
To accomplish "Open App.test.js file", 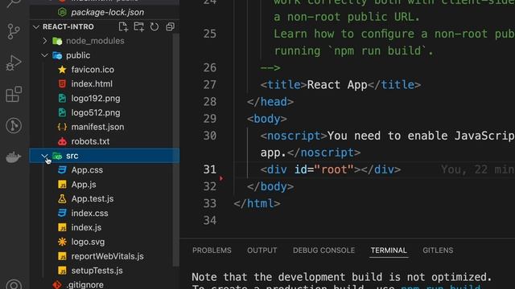I will pyautogui.click(x=93, y=199).
